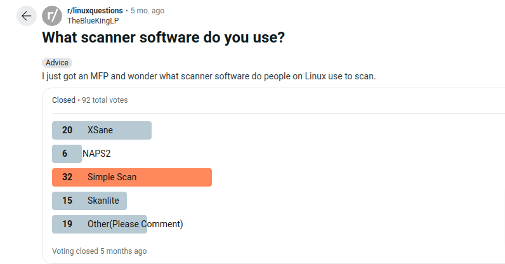Click the 5 mo. ago timestamp
505x264 pixels.
coord(148,11)
